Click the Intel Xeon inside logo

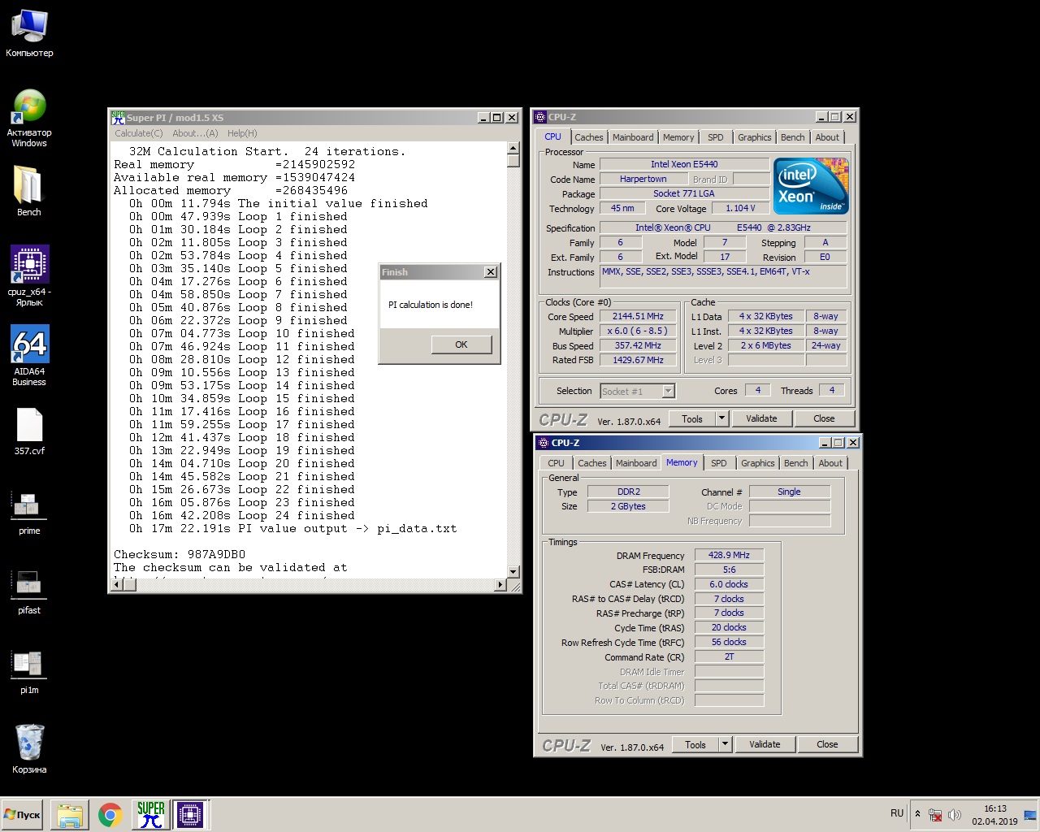pos(812,186)
